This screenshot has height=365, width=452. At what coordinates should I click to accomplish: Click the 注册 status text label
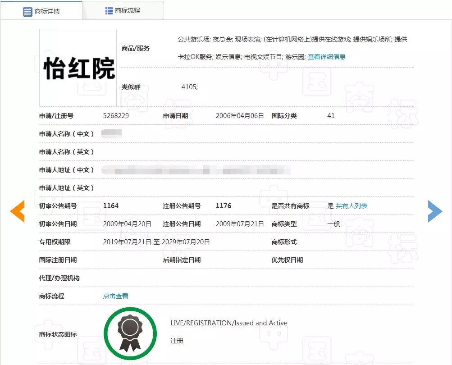(x=176, y=341)
